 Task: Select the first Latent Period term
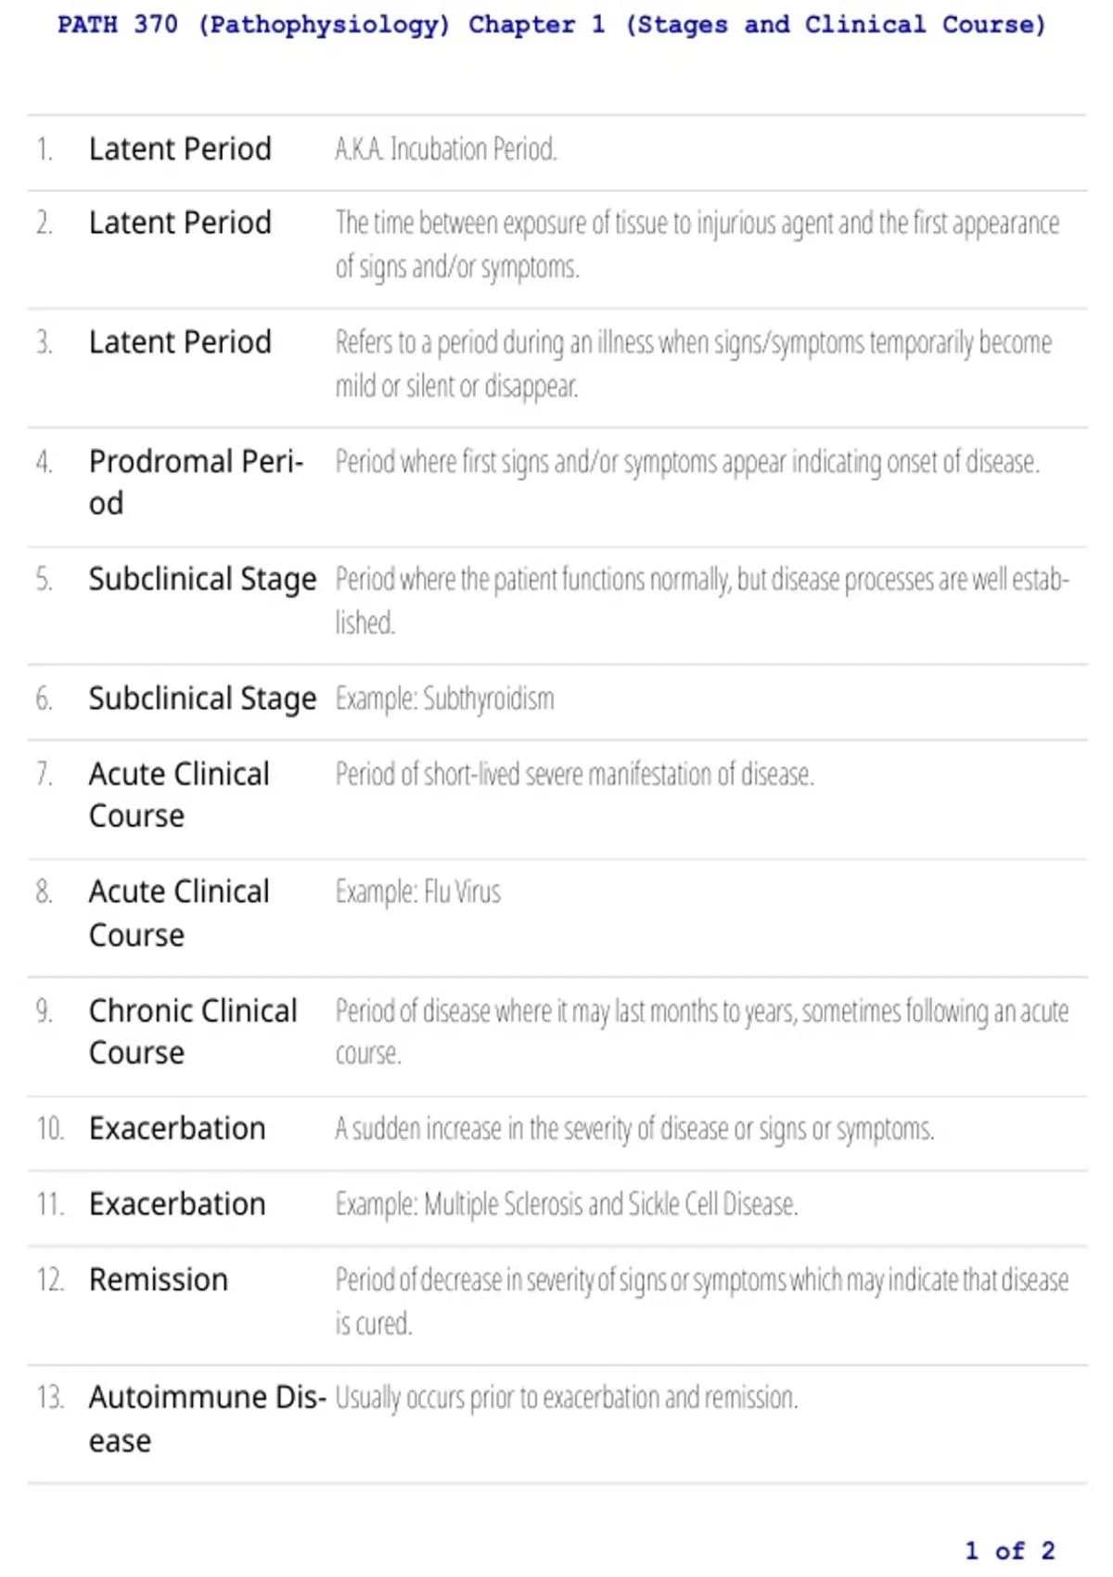[x=180, y=148]
